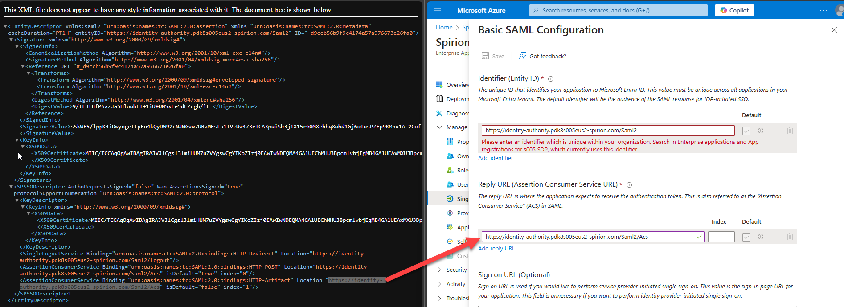Open the Azure portal hamburger menu

pos(438,10)
